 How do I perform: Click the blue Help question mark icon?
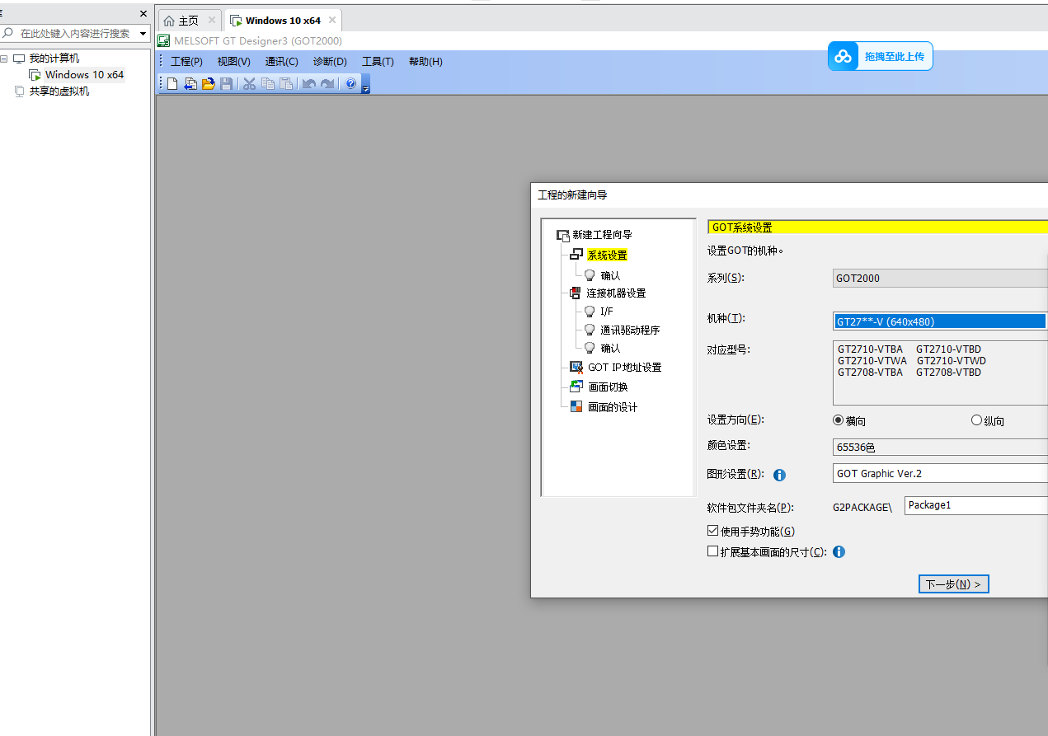click(x=350, y=84)
